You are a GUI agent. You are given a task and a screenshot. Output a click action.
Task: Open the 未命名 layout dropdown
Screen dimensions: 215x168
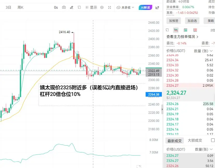125,8
